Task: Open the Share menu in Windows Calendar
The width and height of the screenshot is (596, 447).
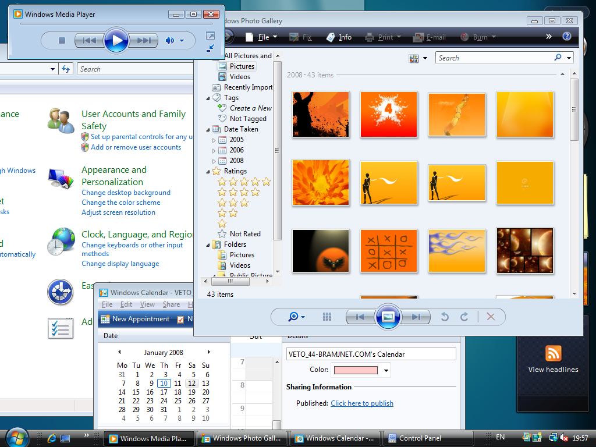Action: 172,304
